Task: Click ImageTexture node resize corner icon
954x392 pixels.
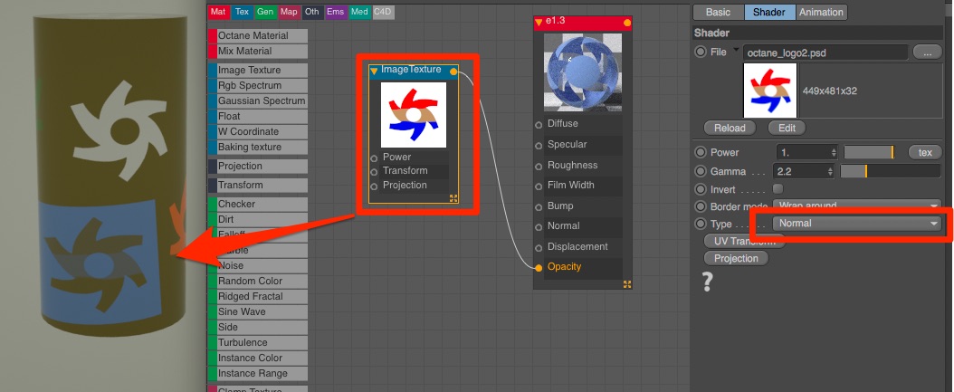Action: pos(453,198)
